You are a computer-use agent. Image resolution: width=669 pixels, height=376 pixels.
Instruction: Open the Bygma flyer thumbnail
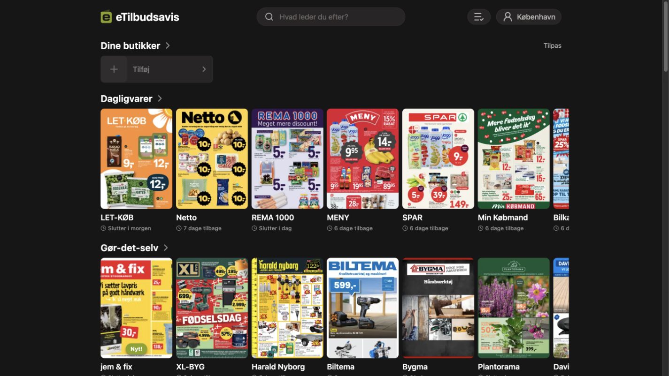point(438,308)
